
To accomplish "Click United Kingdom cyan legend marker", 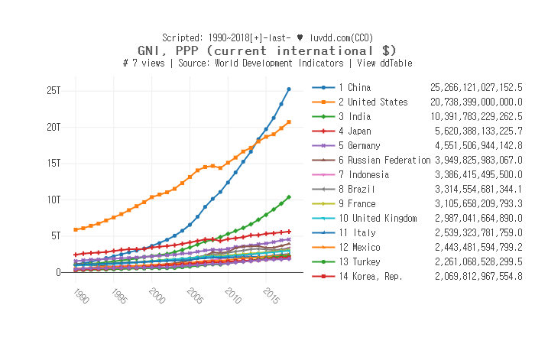I will click(324, 219).
